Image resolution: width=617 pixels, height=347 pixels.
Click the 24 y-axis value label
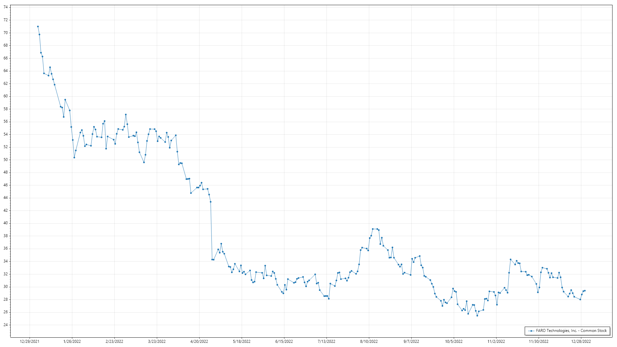click(5, 325)
